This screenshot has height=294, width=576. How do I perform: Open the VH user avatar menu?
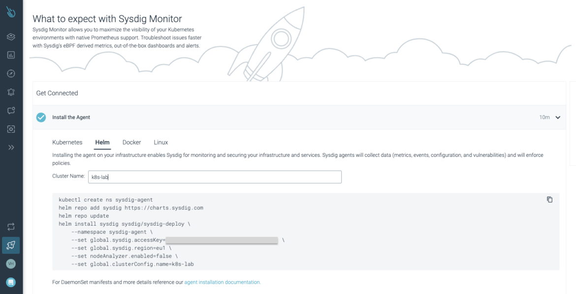click(11, 264)
